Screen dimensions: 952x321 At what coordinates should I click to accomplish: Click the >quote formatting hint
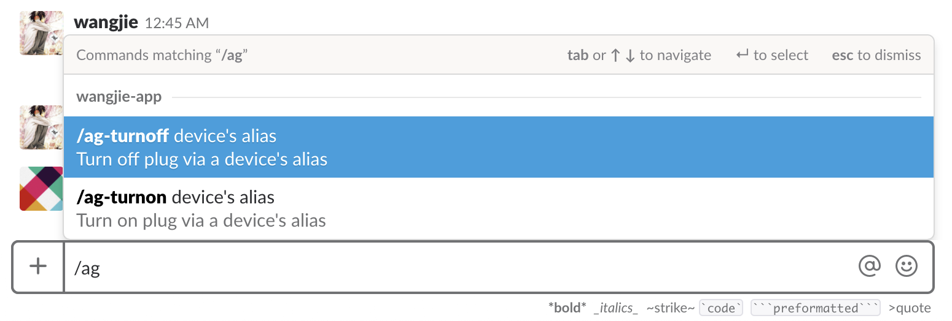point(909,308)
